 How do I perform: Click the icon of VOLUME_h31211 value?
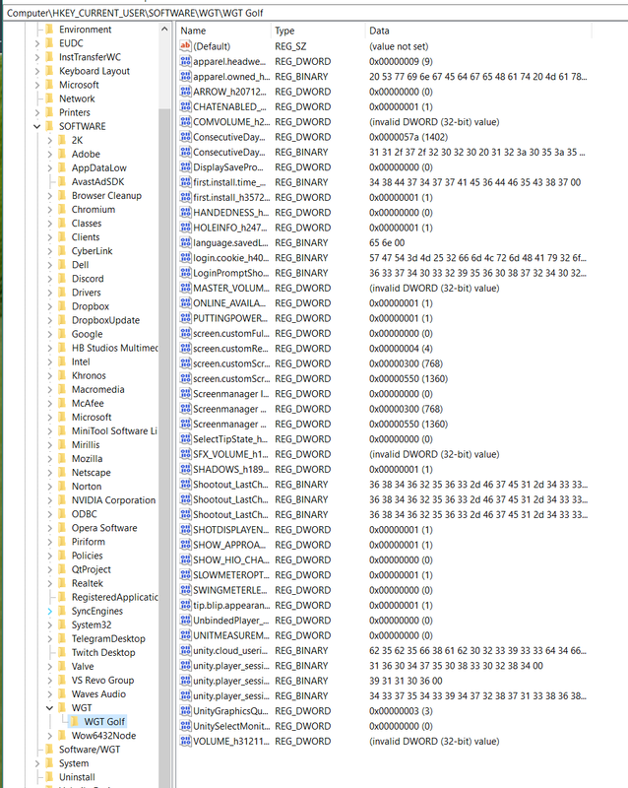click(x=185, y=742)
